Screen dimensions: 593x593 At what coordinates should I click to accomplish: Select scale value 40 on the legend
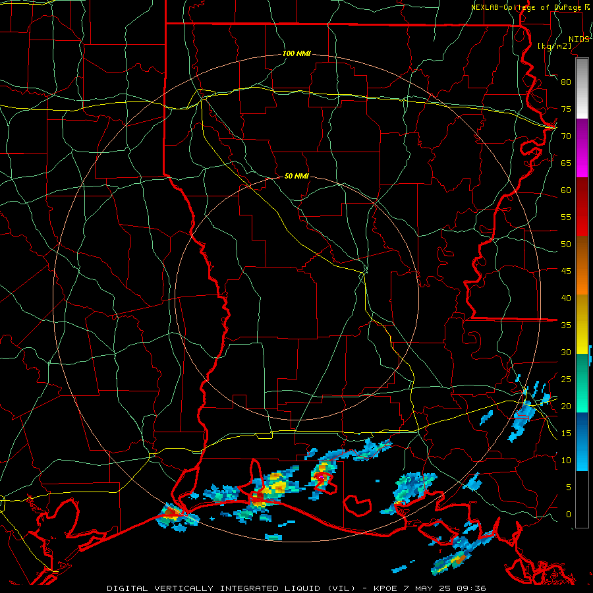566,298
